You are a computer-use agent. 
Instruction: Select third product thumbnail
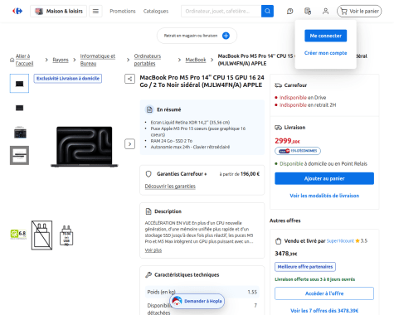point(20,132)
